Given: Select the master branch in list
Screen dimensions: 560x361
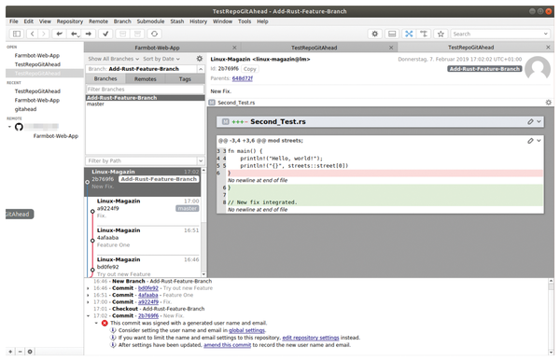Looking at the screenshot, I should coord(145,104).
